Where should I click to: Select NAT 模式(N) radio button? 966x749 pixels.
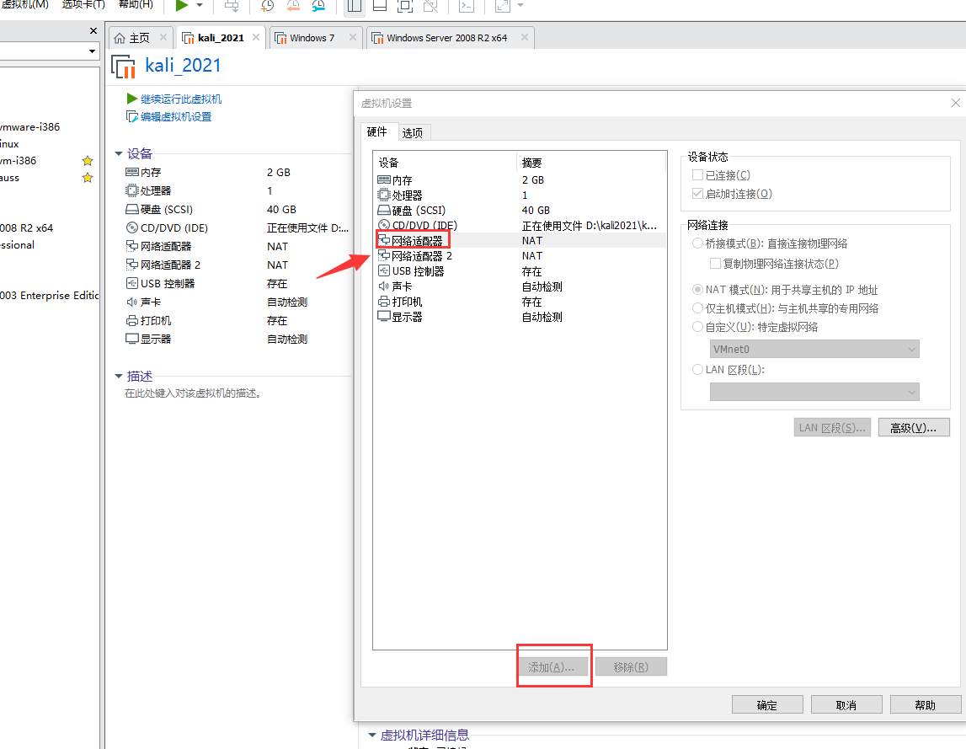click(698, 290)
